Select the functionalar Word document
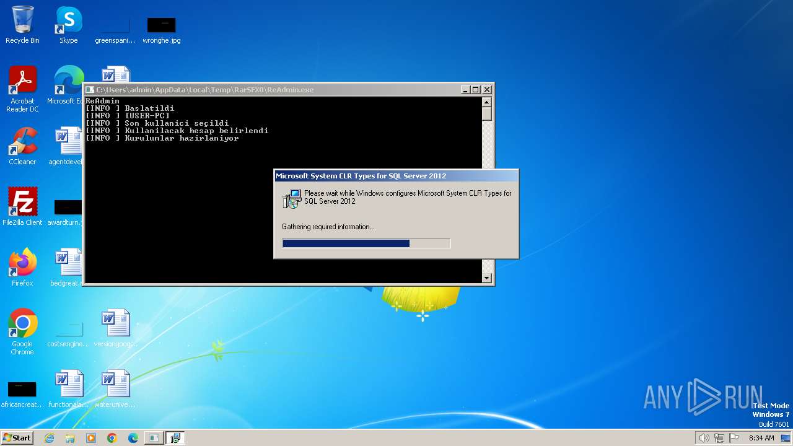The height and width of the screenshot is (446, 793). click(x=69, y=389)
